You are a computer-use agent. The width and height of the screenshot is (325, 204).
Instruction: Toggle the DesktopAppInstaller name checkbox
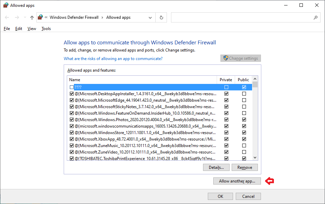[72, 93]
